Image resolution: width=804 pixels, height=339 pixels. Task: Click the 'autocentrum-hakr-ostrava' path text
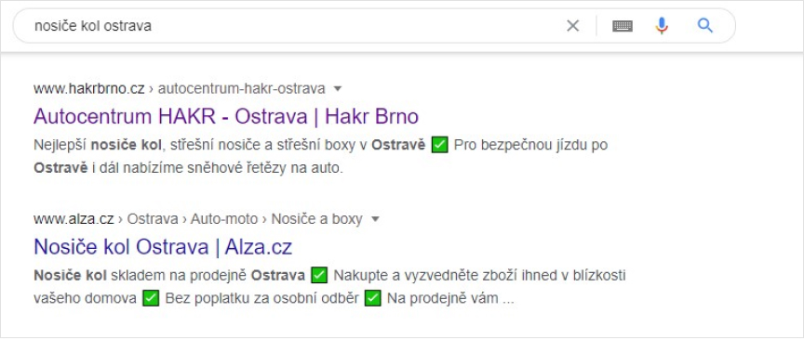click(242, 89)
